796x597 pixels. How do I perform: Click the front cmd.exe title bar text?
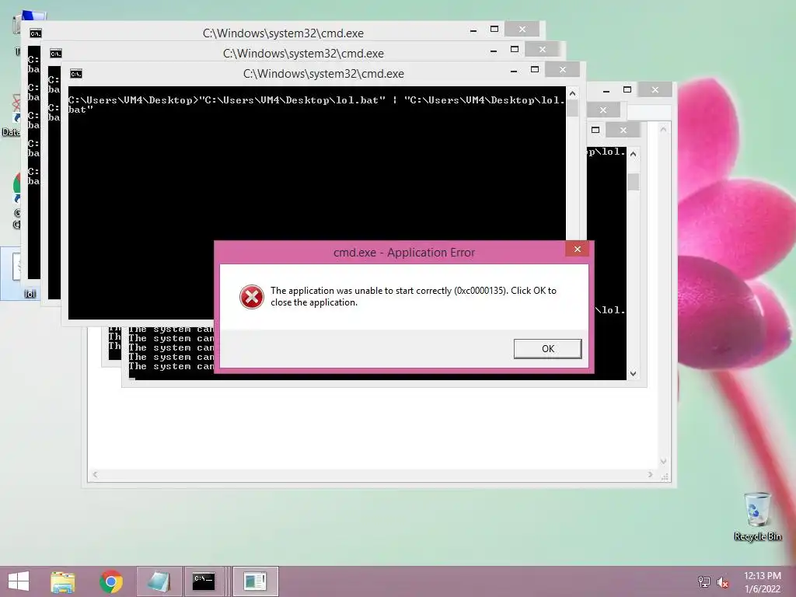323,74
